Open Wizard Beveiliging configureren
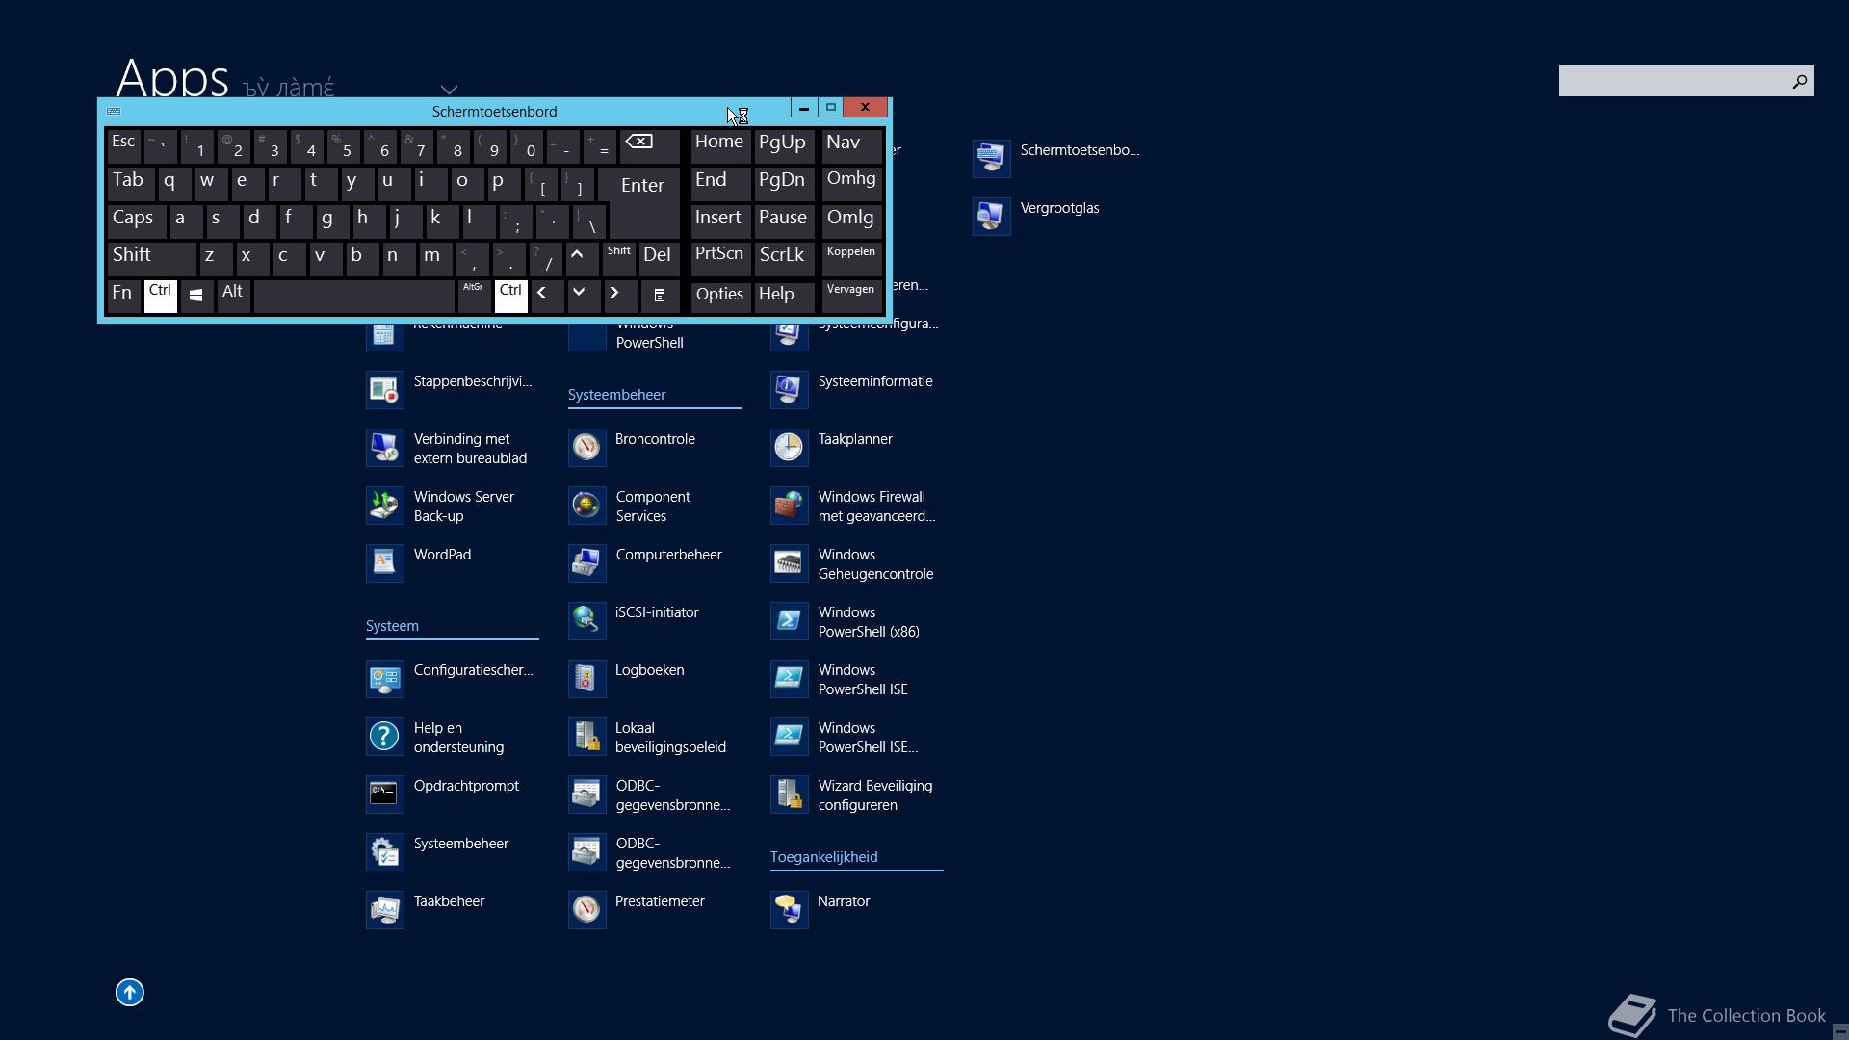1849x1040 pixels. coord(789,793)
